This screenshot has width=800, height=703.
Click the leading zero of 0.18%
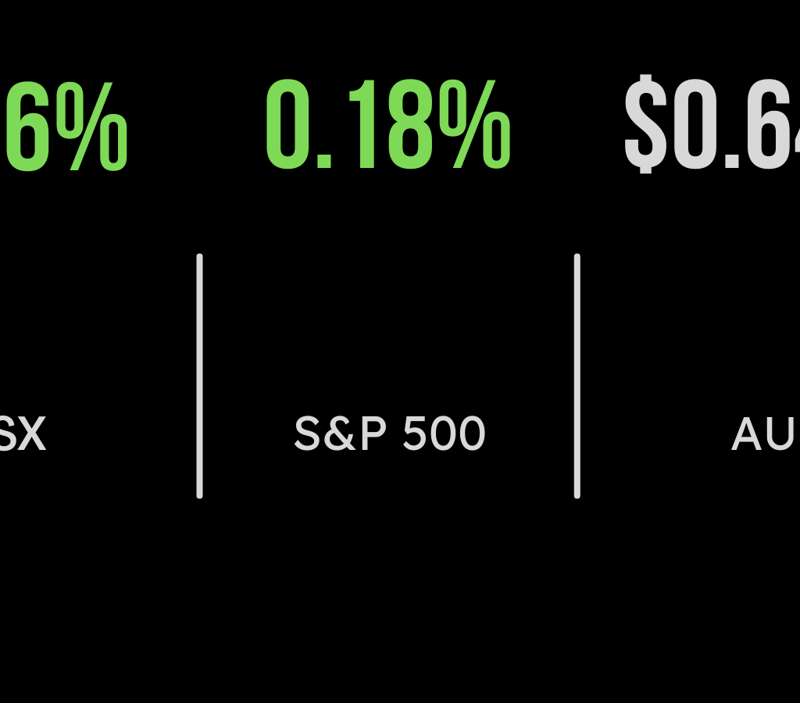[x=288, y=127]
